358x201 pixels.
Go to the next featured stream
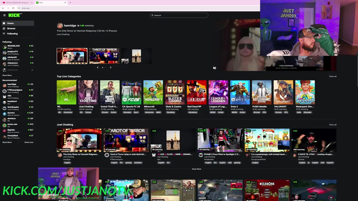(x=110, y=67)
